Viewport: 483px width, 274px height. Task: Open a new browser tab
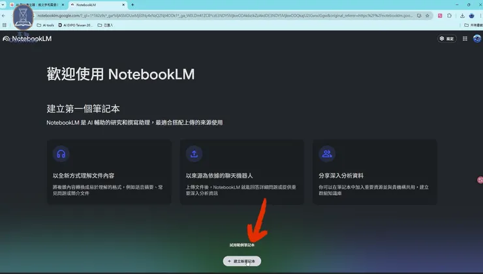click(x=132, y=5)
